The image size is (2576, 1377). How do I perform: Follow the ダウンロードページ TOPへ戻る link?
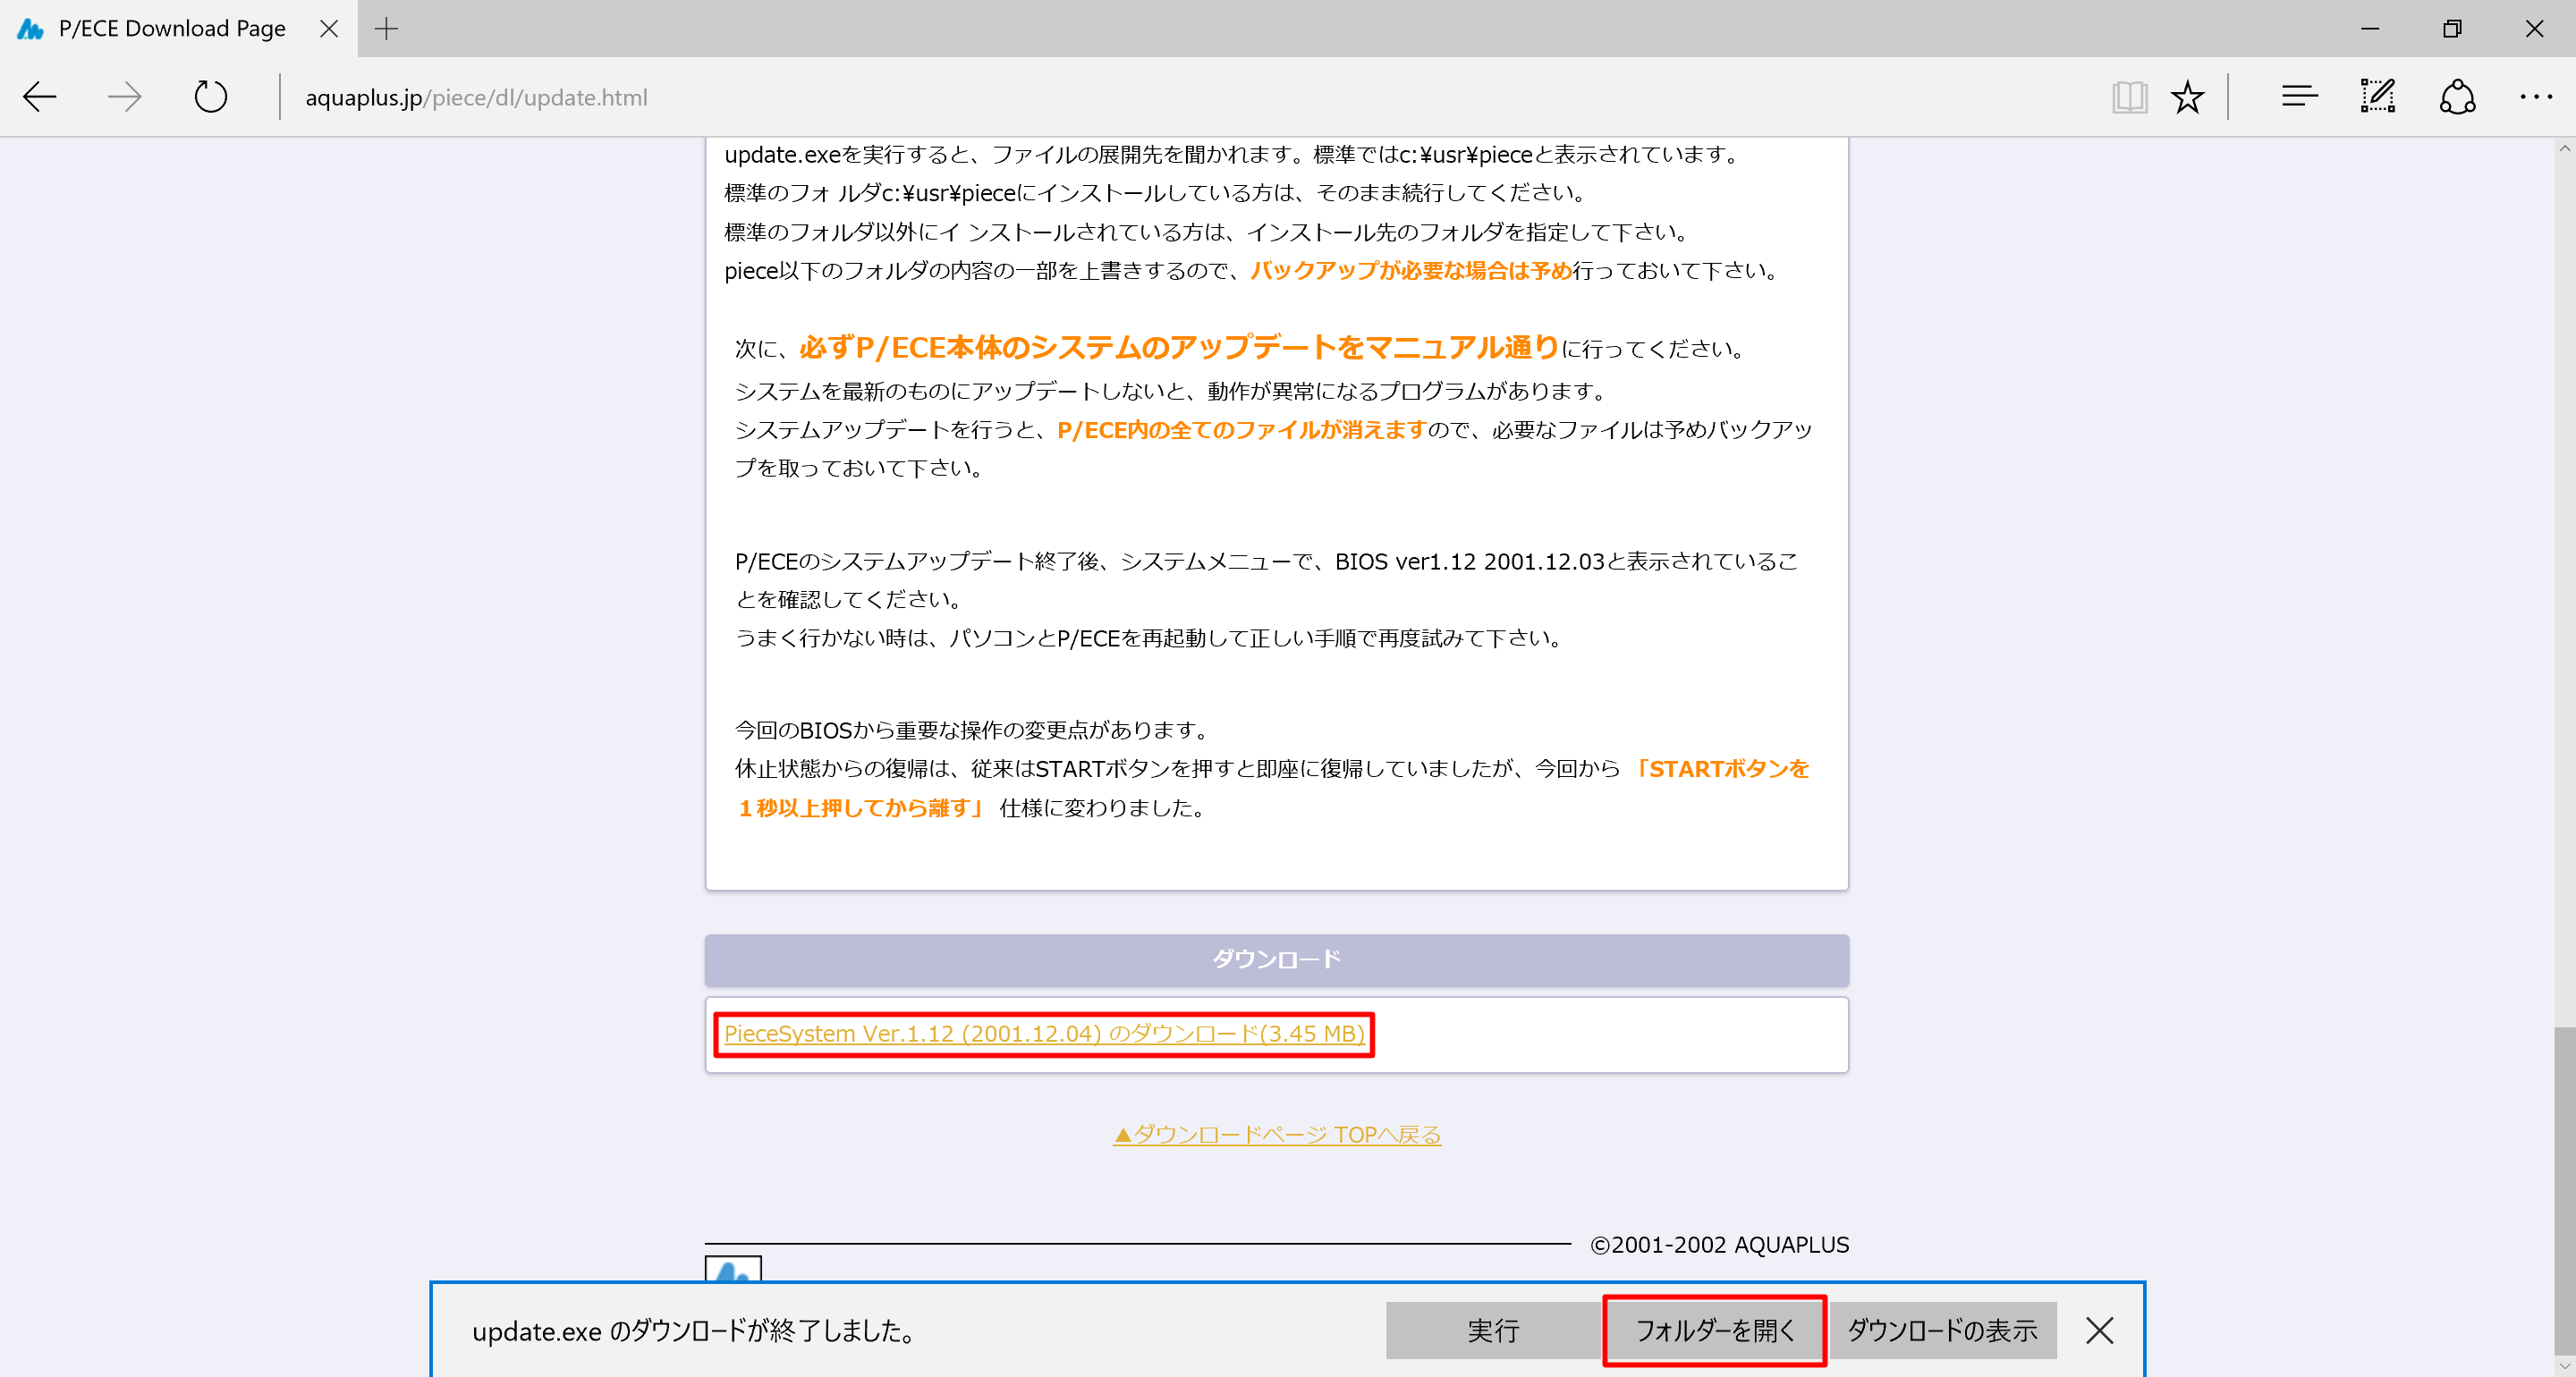click(x=1277, y=1134)
